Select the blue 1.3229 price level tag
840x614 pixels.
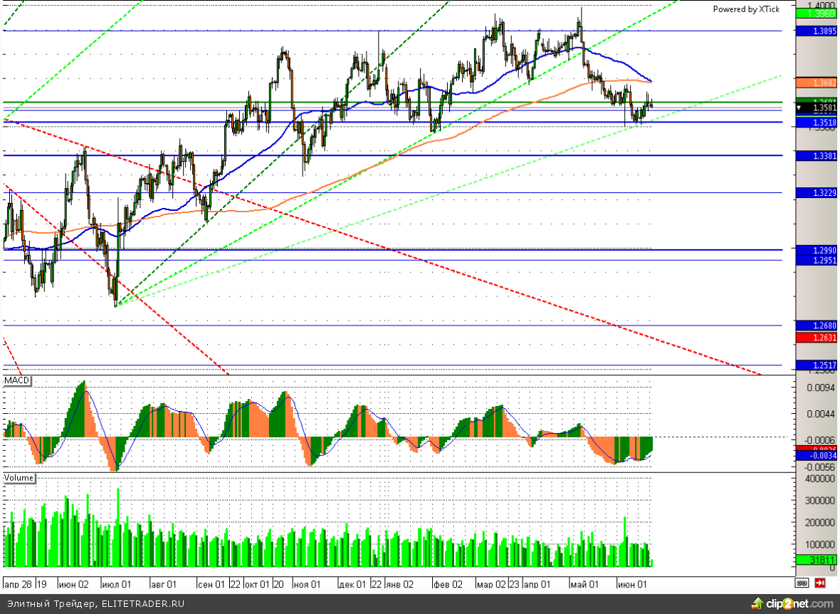817,193
